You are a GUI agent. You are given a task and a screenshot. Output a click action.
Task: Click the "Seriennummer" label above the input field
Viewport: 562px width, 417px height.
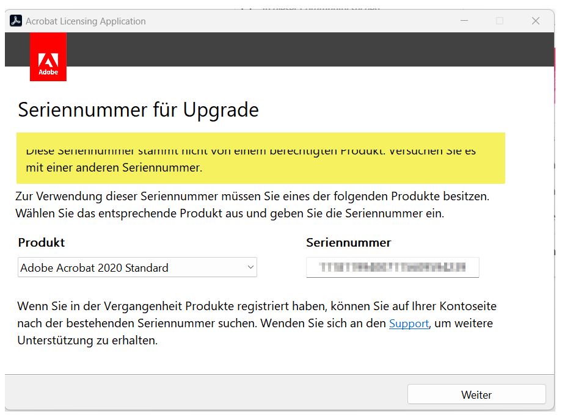[x=348, y=242]
